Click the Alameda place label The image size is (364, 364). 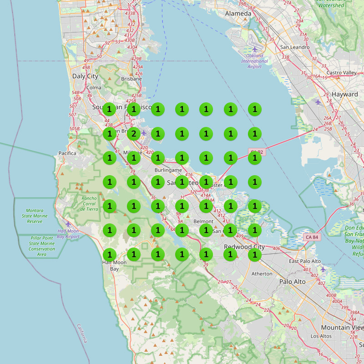click(238, 14)
